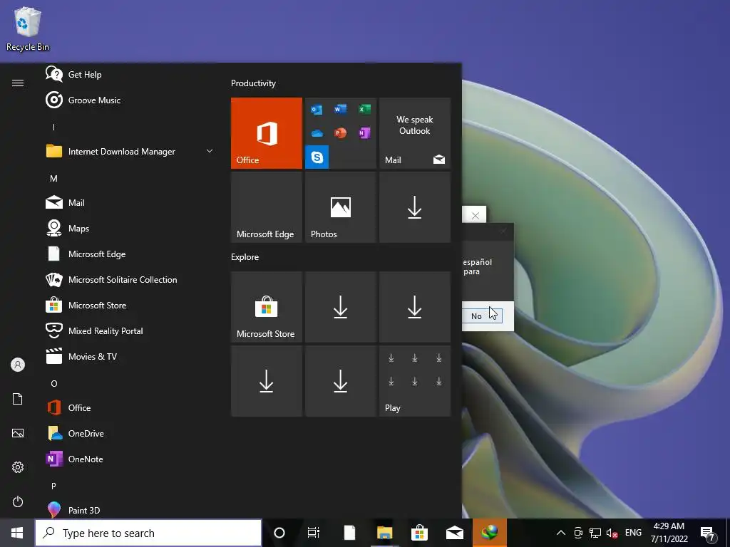Viewport: 730px width, 547px height.
Task: Open the Skype icon in Office apps tile
Action: (317, 157)
